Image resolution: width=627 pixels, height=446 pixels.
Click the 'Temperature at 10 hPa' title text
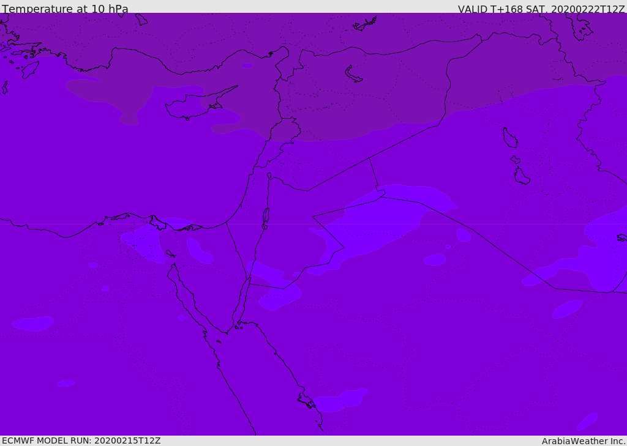pyautogui.click(x=65, y=9)
